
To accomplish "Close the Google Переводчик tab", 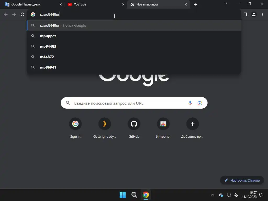I will click(x=61, y=4).
